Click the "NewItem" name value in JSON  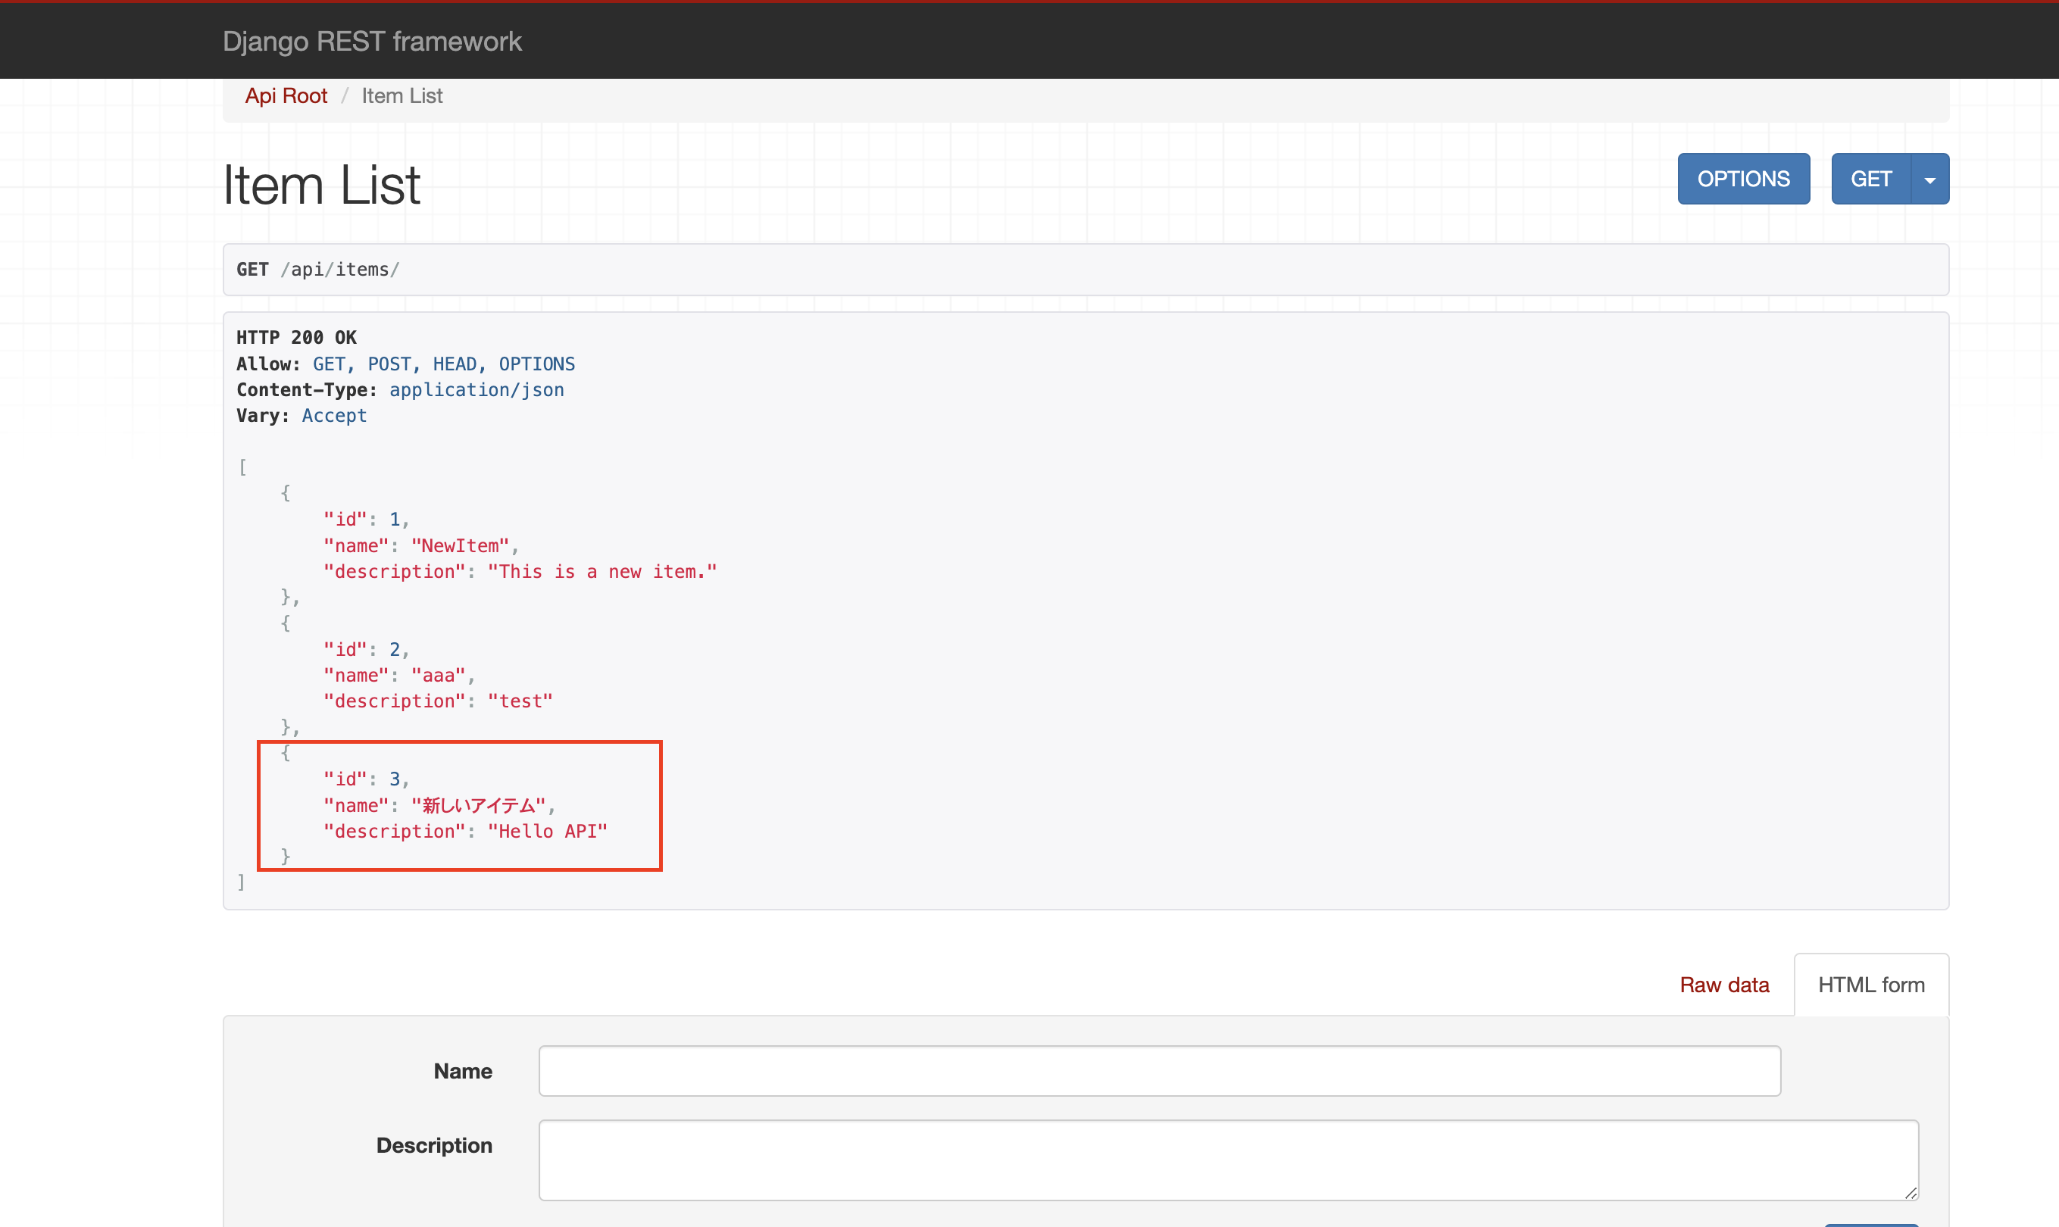pyautogui.click(x=460, y=545)
